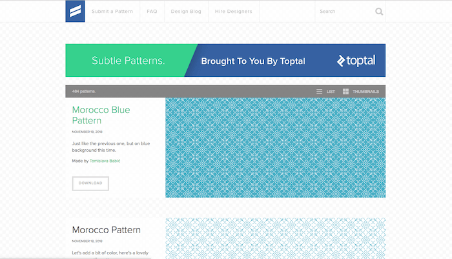Image resolution: width=452 pixels, height=259 pixels.
Task: Open the FAQ menu item
Action: 152,12
